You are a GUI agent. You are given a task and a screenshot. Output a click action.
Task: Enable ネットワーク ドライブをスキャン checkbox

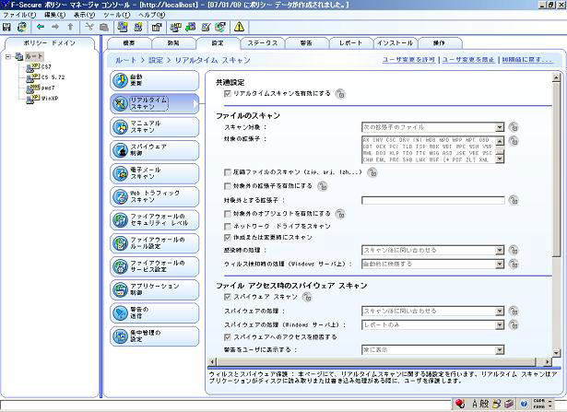pyautogui.click(x=228, y=227)
